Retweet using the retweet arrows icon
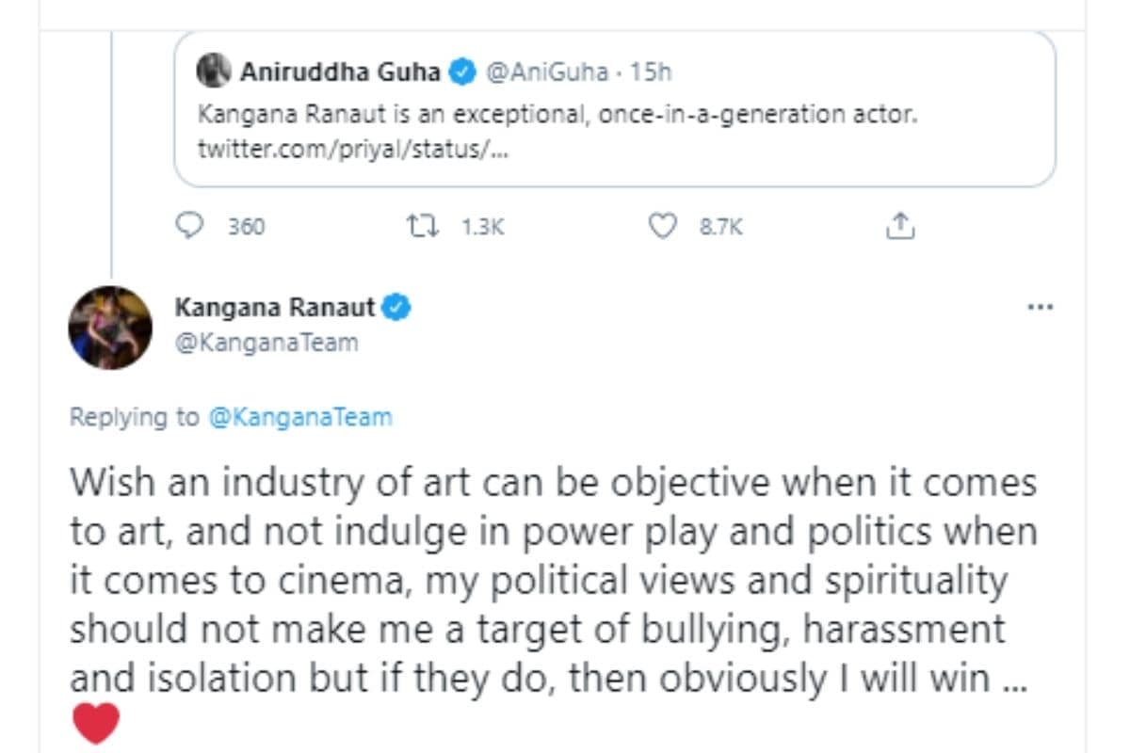Image resolution: width=1130 pixels, height=753 pixels. coord(419,226)
